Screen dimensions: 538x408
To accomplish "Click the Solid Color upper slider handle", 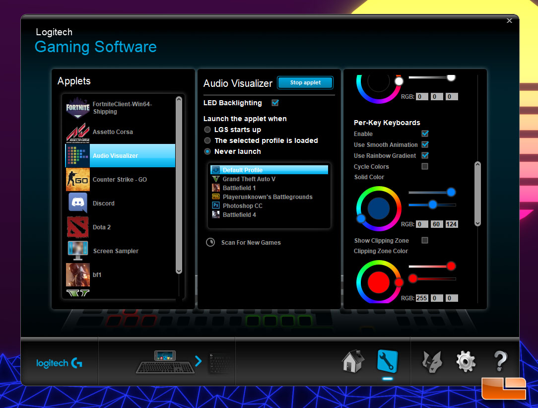I will tap(451, 192).
